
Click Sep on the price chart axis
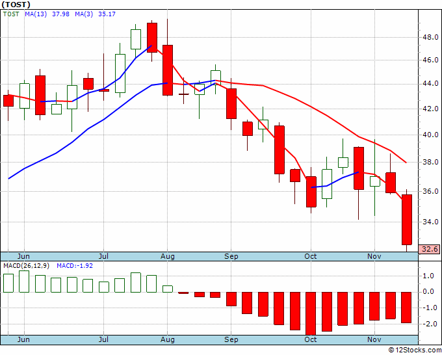(231, 256)
